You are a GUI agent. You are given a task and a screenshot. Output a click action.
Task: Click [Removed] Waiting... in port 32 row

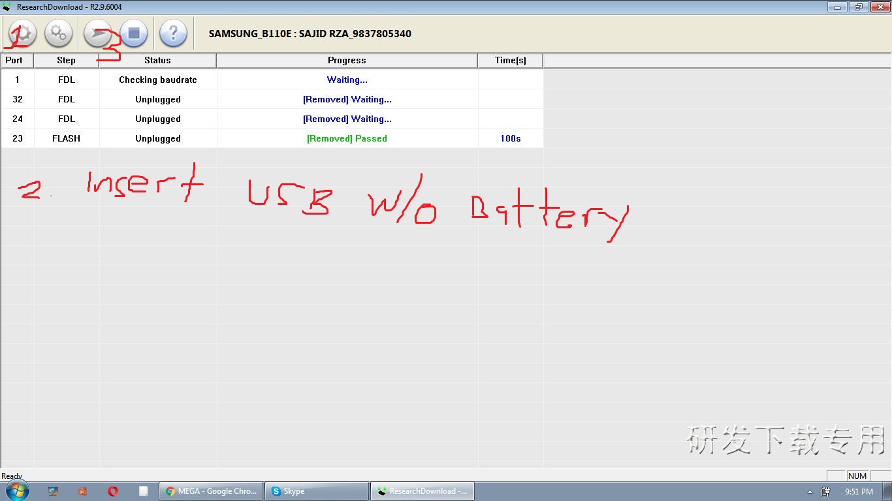[x=347, y=99]
